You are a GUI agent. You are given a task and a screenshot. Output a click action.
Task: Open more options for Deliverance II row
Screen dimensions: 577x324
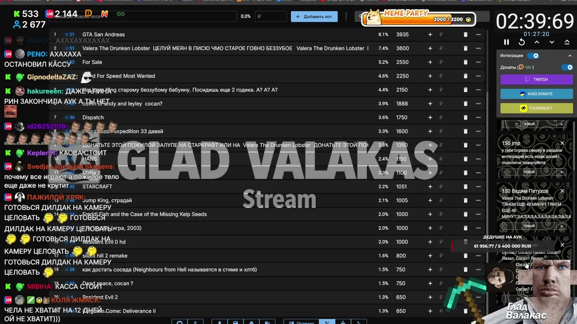point(478,311)
